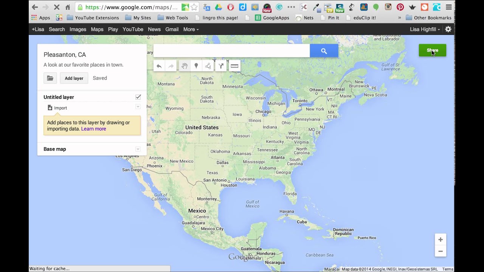484x272 pixels.
Task: Click in the map search input field
Action: click(x=231, y=51)
